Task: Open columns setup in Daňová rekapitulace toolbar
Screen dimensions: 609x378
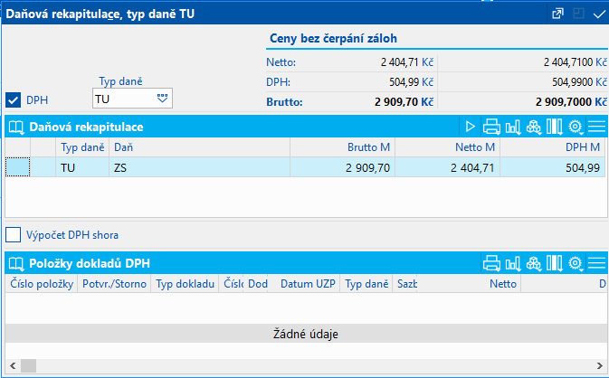Action: pyautogui.click(x=554, y=127)
